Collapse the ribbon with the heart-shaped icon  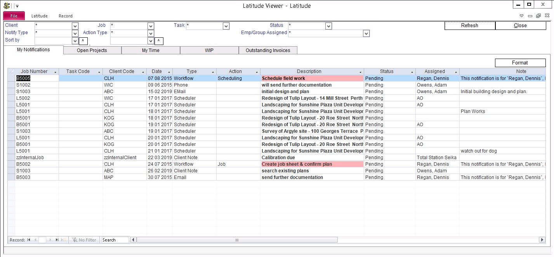click(x=521, y=16)
